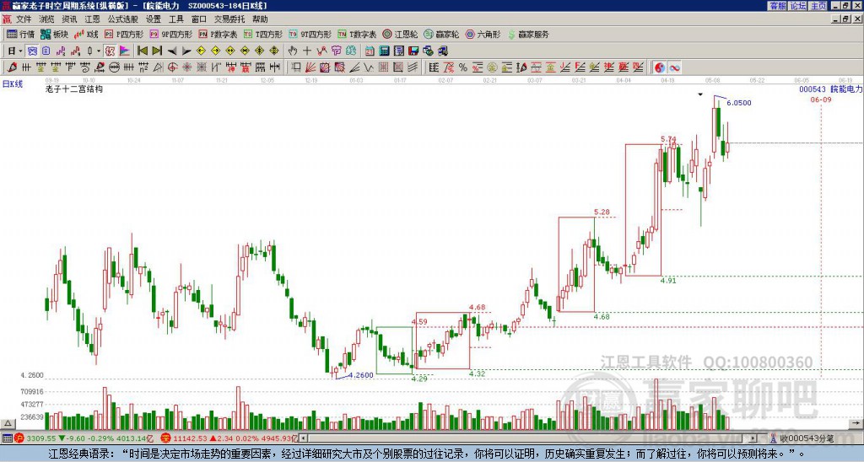Click the floppy disk save icon
This screenshot has height=462, width=864.
(413, 51)
